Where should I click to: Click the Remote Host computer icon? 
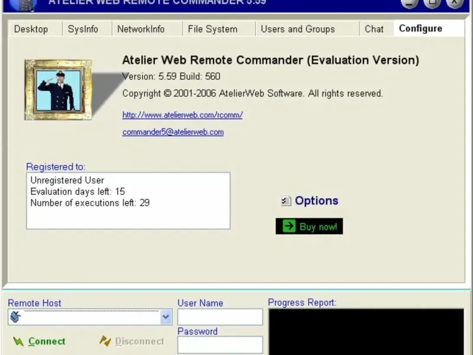pyautogui.click(x=16, y=317)
